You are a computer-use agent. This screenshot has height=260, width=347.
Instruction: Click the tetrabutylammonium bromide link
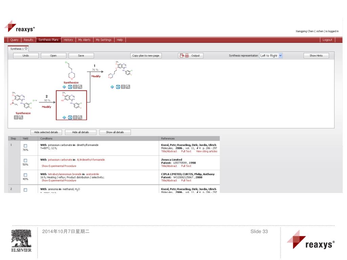pyautogui.click(x=65, y=174)
